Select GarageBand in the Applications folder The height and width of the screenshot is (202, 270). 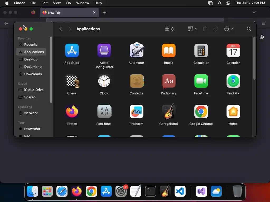(168, 111)
